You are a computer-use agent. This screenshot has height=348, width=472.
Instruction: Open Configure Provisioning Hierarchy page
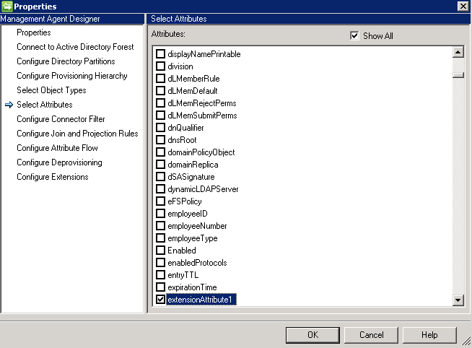click(x=72, y=76)
